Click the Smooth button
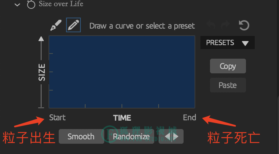Screen dimensions: 279x154 tap(81, 136)
